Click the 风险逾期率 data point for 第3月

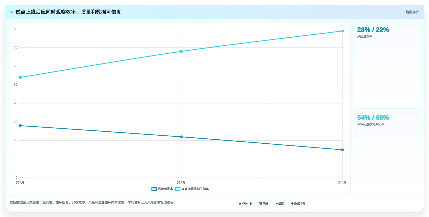coord(342,150)
